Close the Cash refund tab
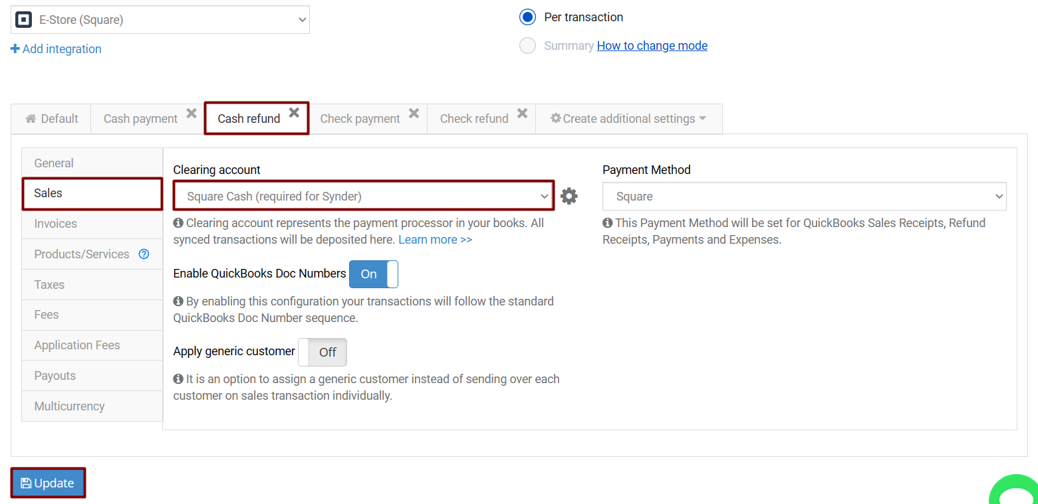This screenshot has height=504, width=1038. tap(294, 113)
